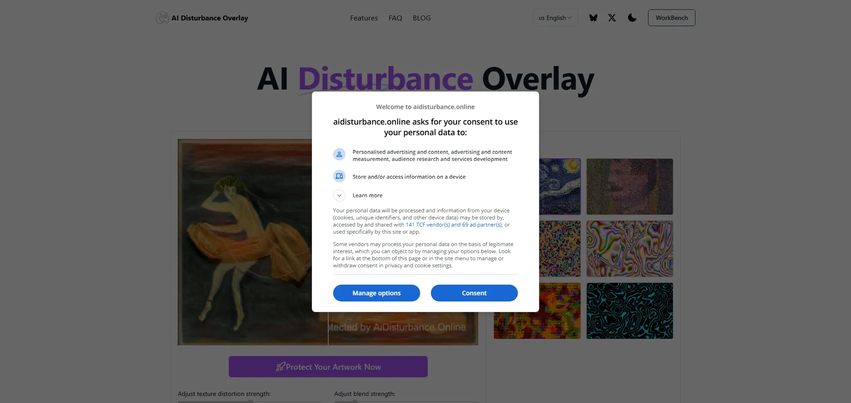Click the WorkBench button
Screen dimensions: 851x403
pos(672,18)
